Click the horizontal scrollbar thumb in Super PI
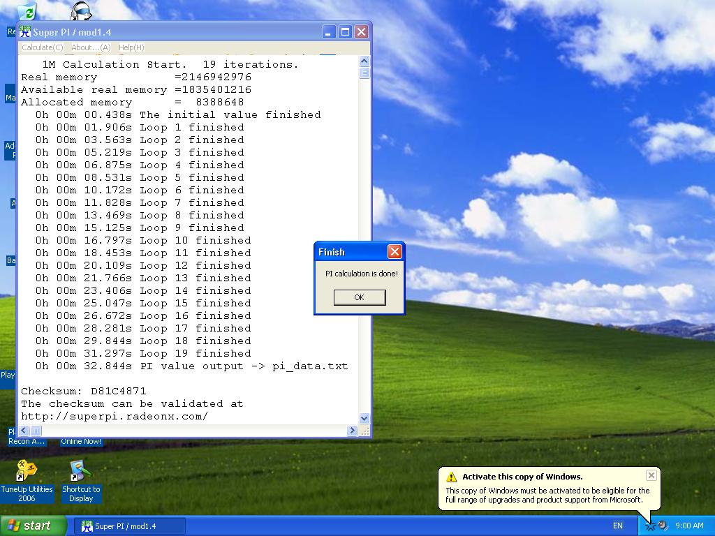715x536 pixels. click(x=36, y=430)
